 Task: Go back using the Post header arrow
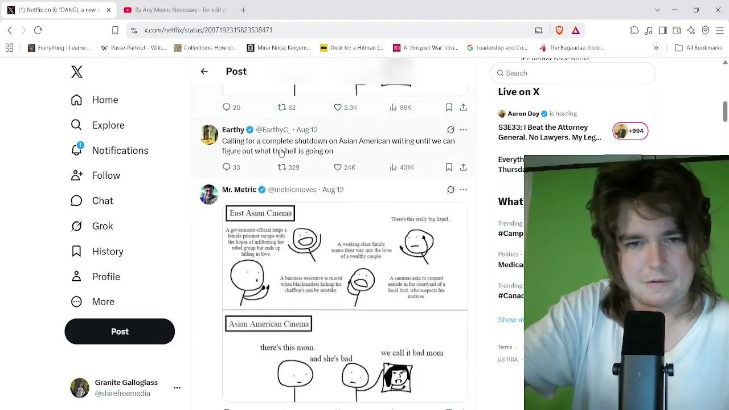click(204, 71)
